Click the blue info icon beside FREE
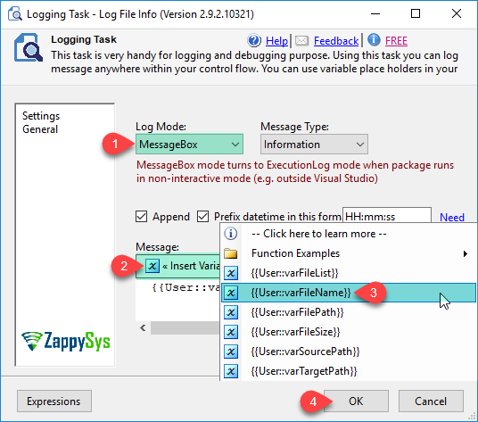Image resolution: width=478 pixels, height=422 pixels. (x=374, y=39)
